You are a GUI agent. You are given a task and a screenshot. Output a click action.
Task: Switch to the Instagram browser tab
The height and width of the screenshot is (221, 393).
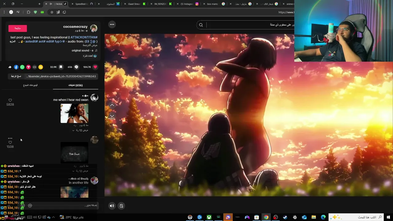pyautogui.click(x=188, y=4)
